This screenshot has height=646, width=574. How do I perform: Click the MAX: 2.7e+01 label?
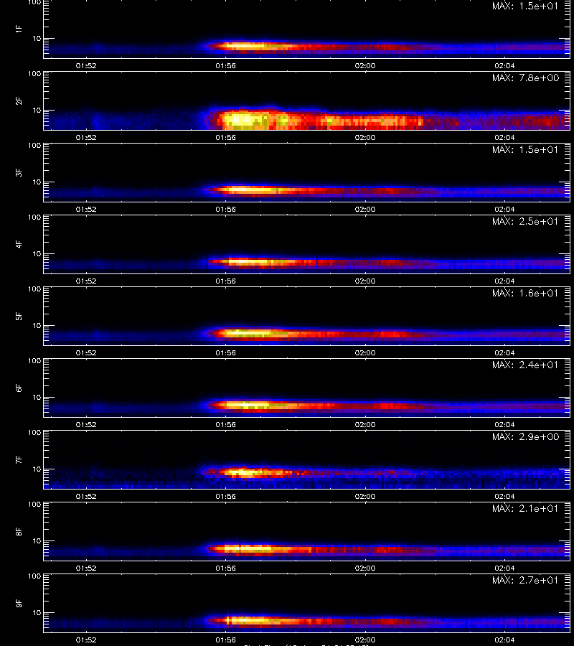point(525,580)
